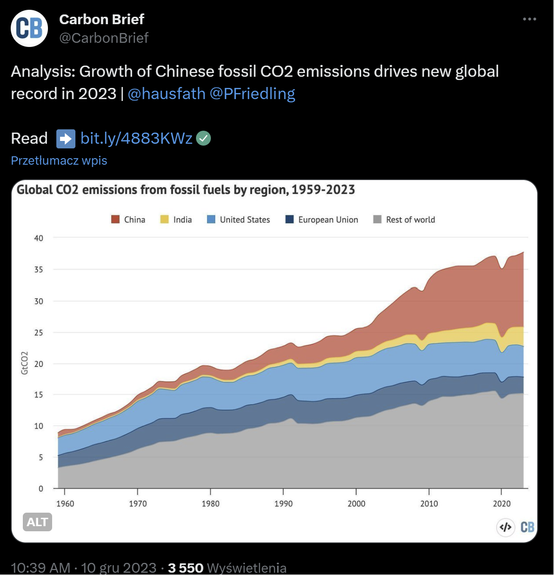
Task: Click the @PFriedling mention
Action: tap(252, 94)
